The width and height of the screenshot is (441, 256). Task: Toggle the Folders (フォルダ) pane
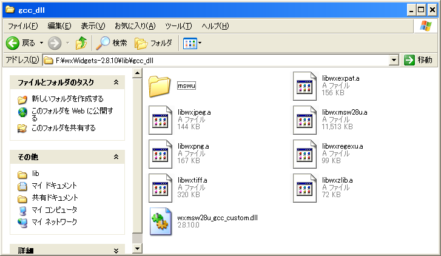coord(153,43)
